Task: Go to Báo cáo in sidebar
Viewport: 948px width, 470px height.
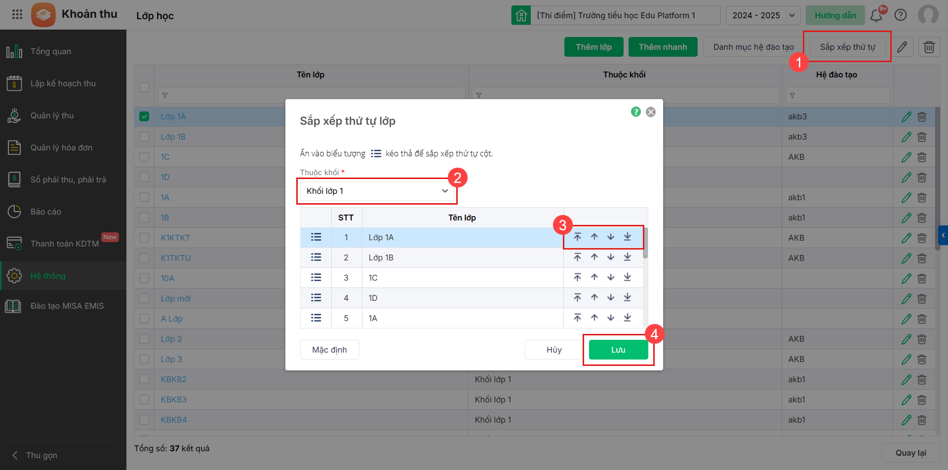Action: (46, 212)
